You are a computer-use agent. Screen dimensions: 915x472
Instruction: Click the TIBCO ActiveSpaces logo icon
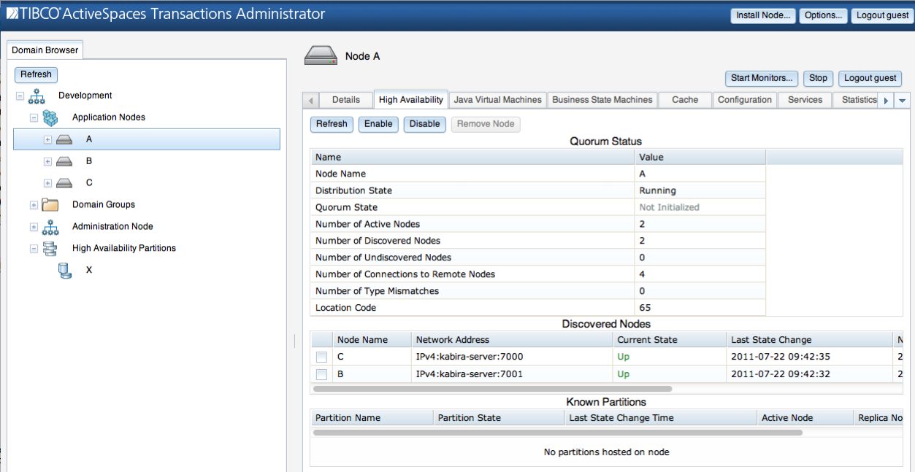(12, 13)
